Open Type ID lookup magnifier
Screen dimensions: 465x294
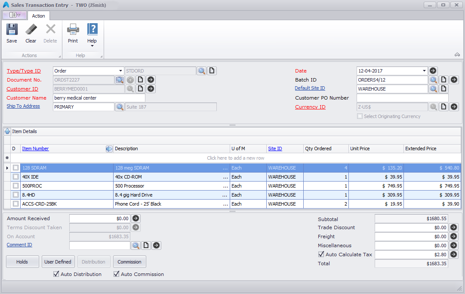202,71
